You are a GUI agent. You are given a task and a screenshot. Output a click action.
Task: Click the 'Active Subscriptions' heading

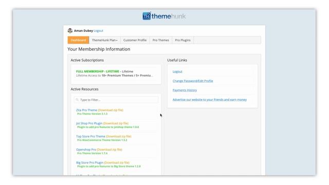click(x=87, y=60)
